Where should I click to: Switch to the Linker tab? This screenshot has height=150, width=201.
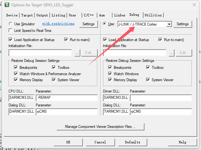tap(120, 15)
